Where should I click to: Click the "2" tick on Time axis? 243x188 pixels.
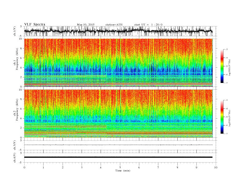click(63, 167)
